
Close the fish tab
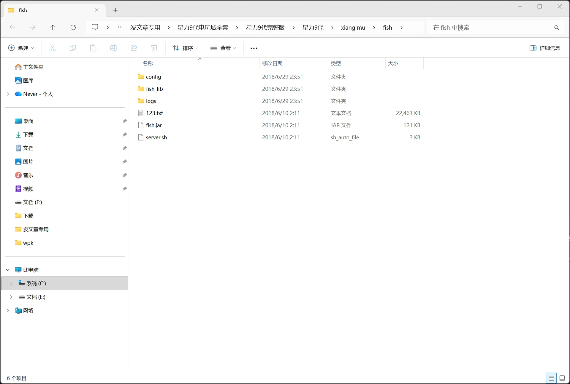tap(96, 10)
